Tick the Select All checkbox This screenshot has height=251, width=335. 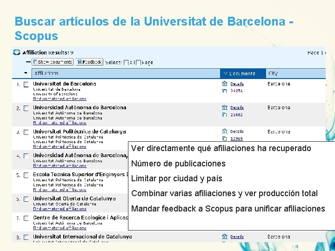click(x=126, y=63)
